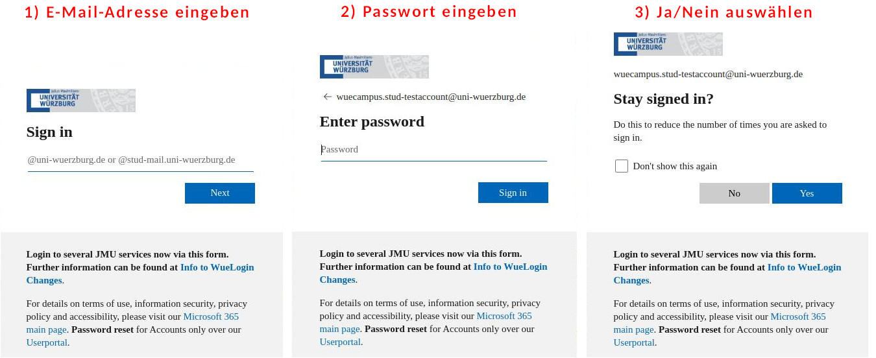Open the Userportal link below the Stay signed in form
876x358 pixels.
pyautogui.click(x=634, y=342)
